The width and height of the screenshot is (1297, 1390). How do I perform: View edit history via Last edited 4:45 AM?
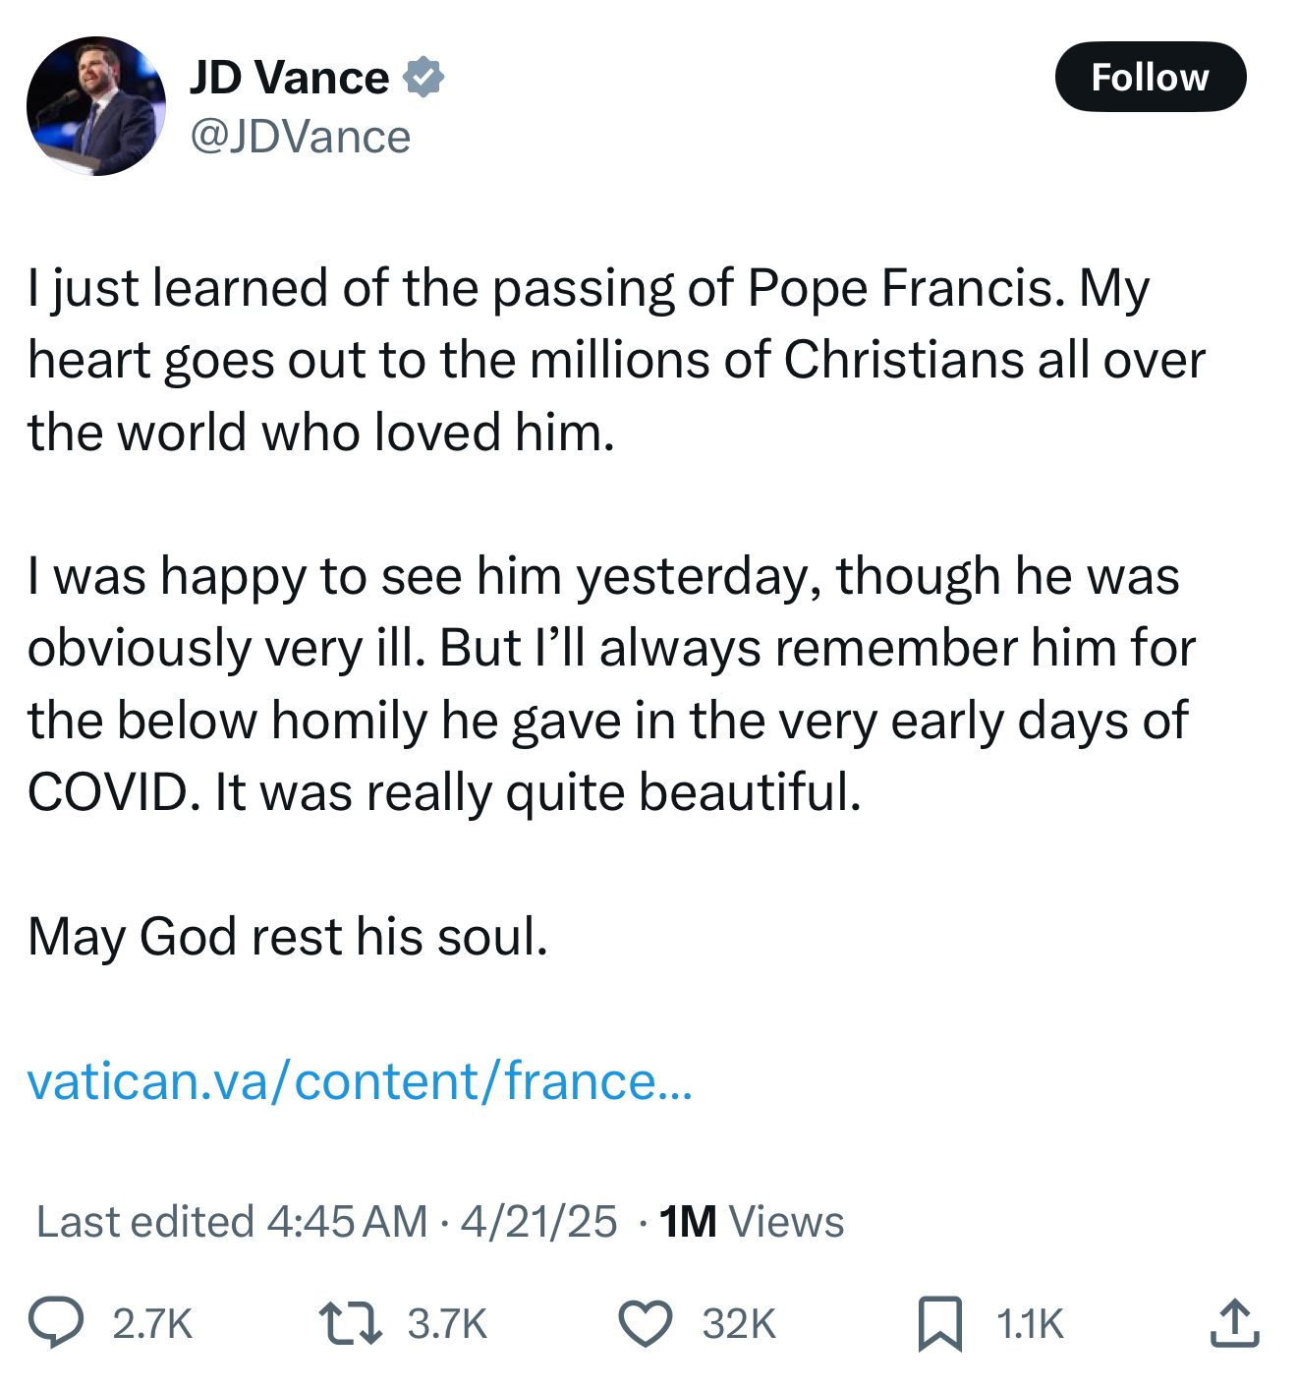pos(232,1222)
